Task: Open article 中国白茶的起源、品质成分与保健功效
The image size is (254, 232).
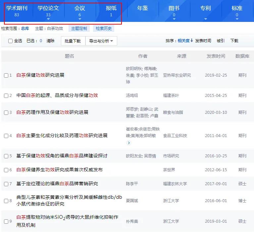Action: pyautogui.click(x=57, y=95)
